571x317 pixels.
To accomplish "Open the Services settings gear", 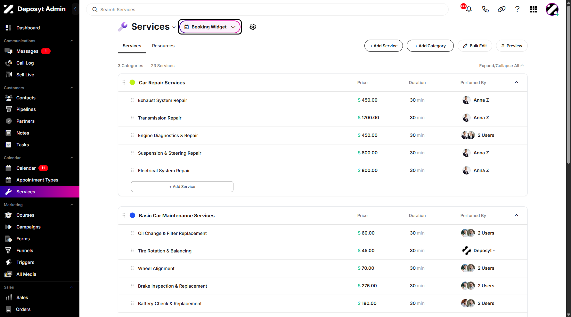I will pos(253,27).
